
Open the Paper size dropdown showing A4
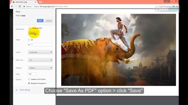coord(40,60)
